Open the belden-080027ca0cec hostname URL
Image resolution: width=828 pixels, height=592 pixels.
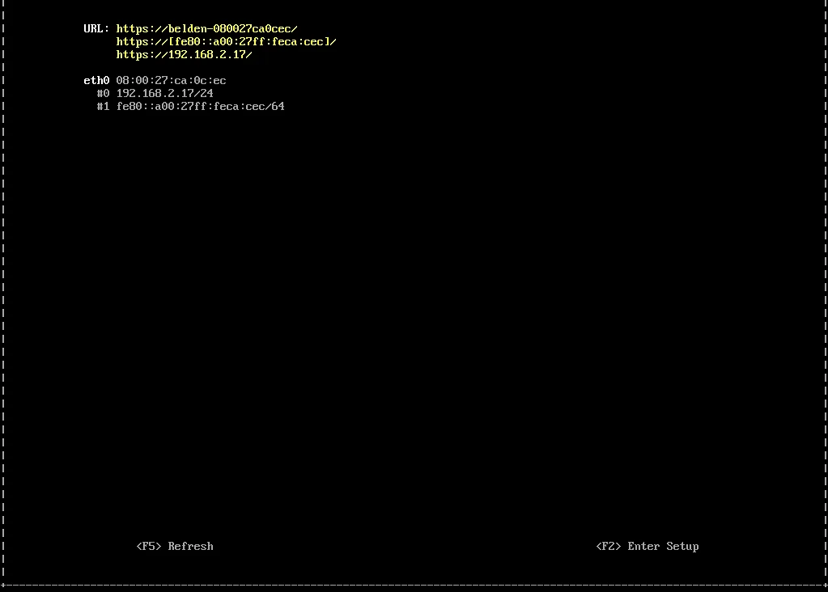(x=206, y=28)
